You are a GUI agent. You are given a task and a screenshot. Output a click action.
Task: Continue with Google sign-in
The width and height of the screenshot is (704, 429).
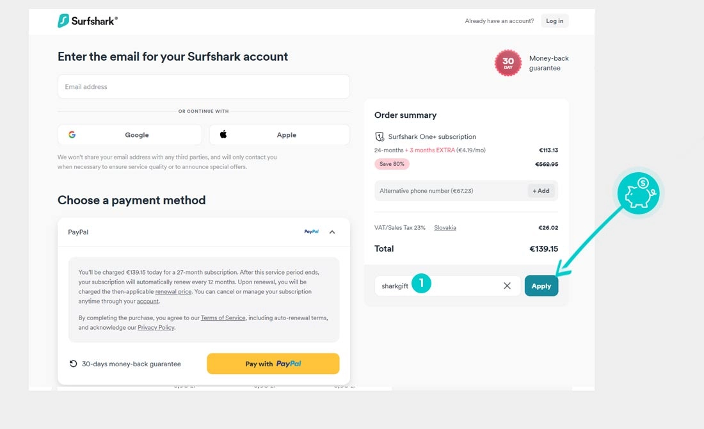click(x=130, y=135)
